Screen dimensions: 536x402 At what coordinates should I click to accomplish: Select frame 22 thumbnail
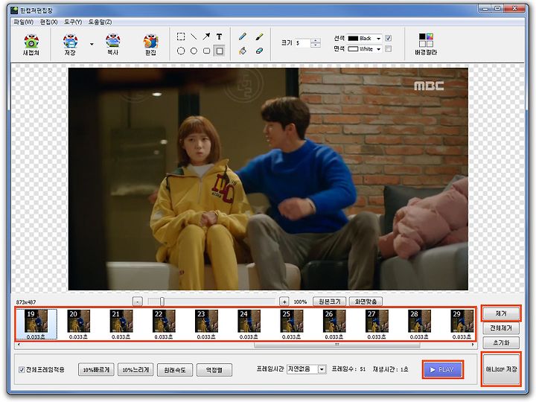coord(163,324)
